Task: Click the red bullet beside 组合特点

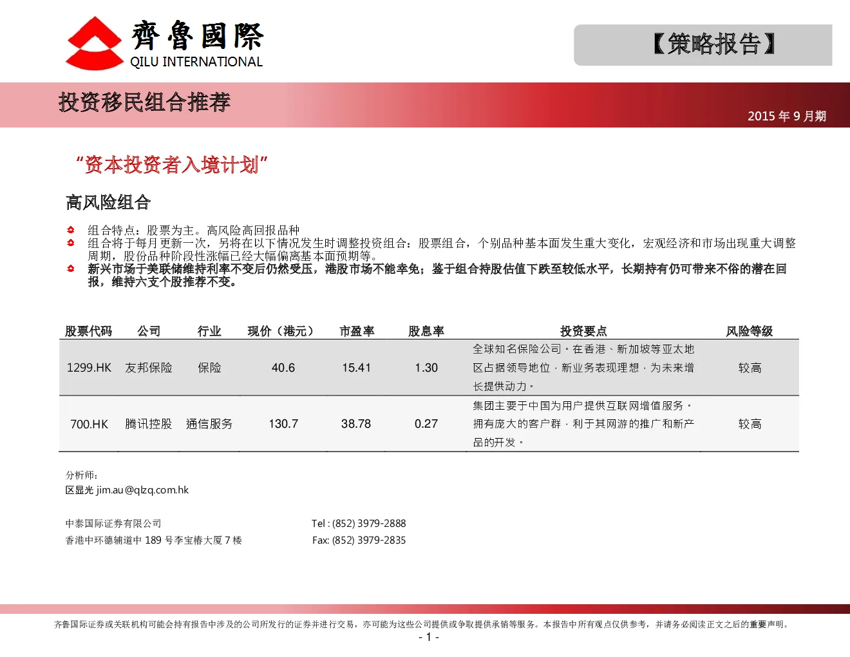Action: (x=71, y=230)
